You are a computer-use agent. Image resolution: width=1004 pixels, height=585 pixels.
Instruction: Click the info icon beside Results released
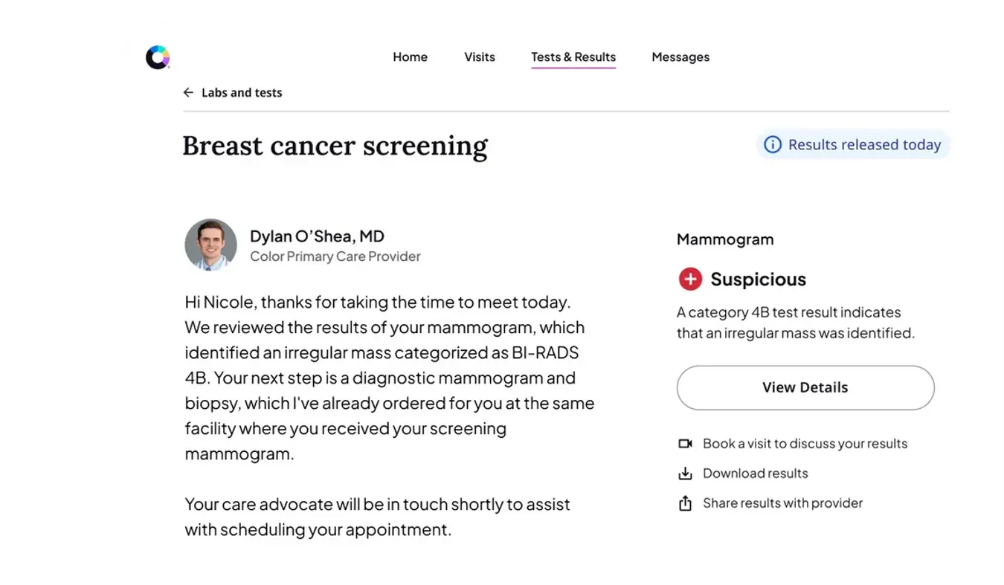[773, 144]
